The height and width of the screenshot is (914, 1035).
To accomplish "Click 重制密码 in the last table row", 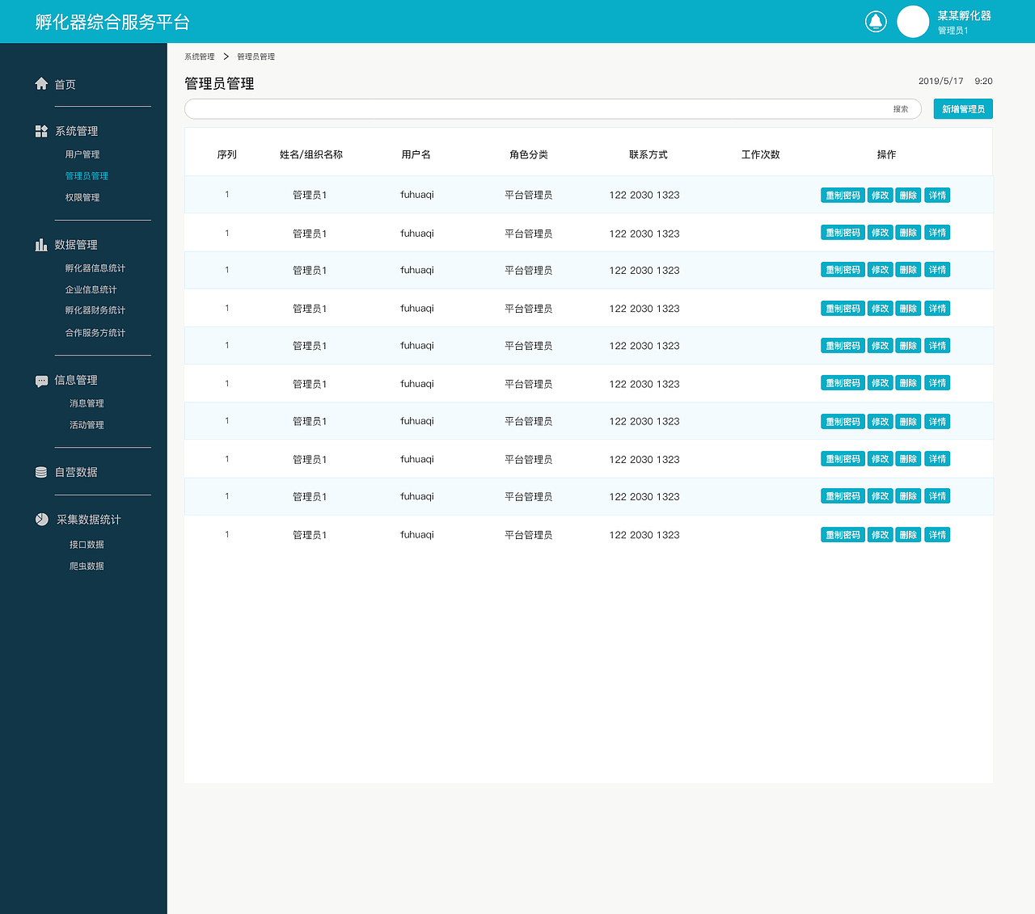I will click(x=843, y=535).
